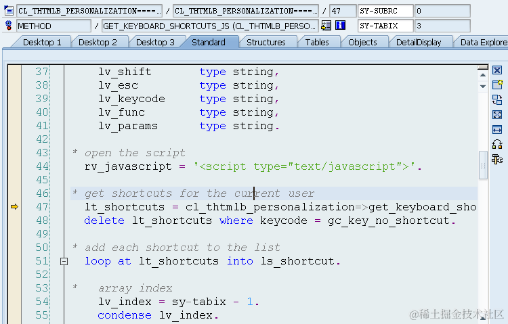Screen dimensions: 508x324
Task: Click the METHOD event type field
Action: [x=54, y=26]
